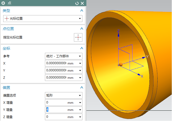Collapse the 类型 section
The height and width of the screenshot is (121, 172).
82,10
